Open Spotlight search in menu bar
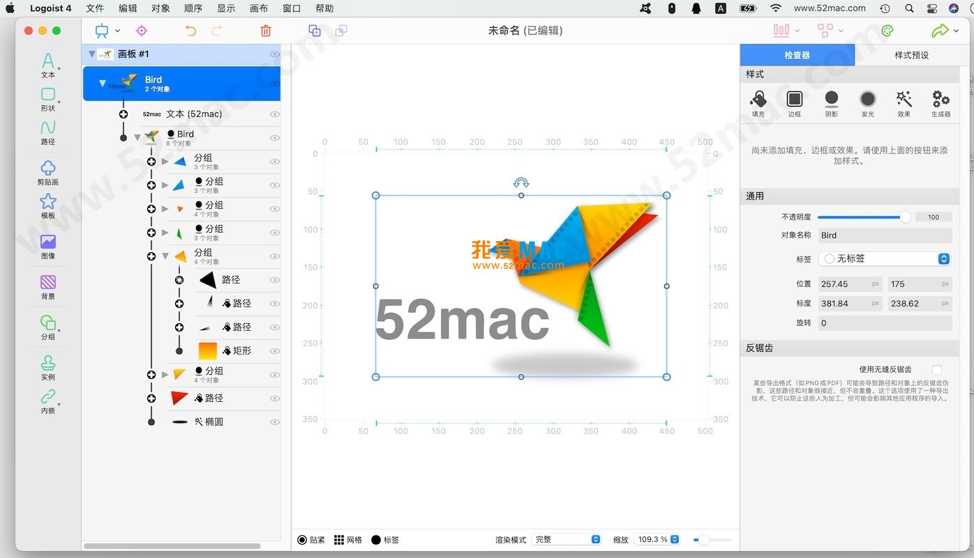974x558 pixels. pos(909,8)
